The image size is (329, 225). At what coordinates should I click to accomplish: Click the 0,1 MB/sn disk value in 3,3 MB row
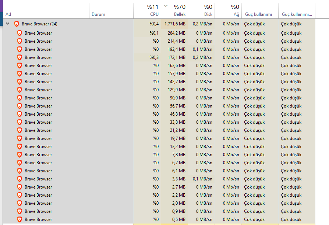tap(202, 179)
